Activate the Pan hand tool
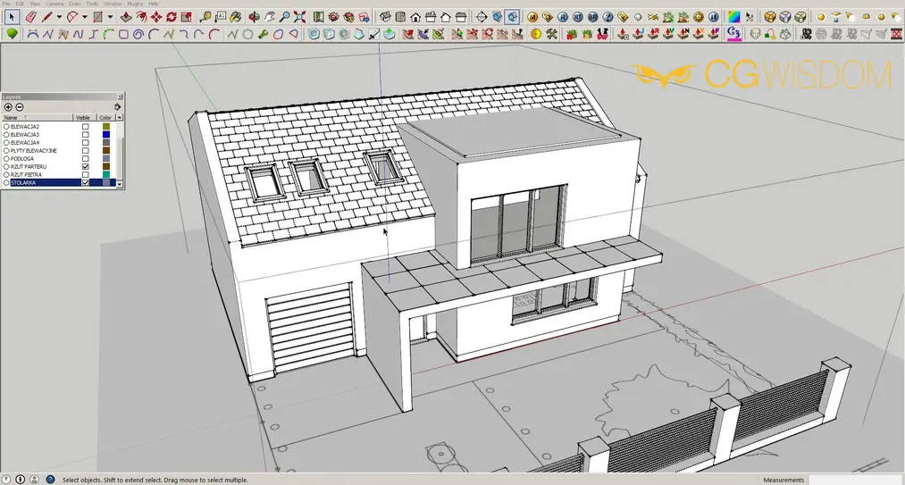905x485 pixels. [270, 17]
